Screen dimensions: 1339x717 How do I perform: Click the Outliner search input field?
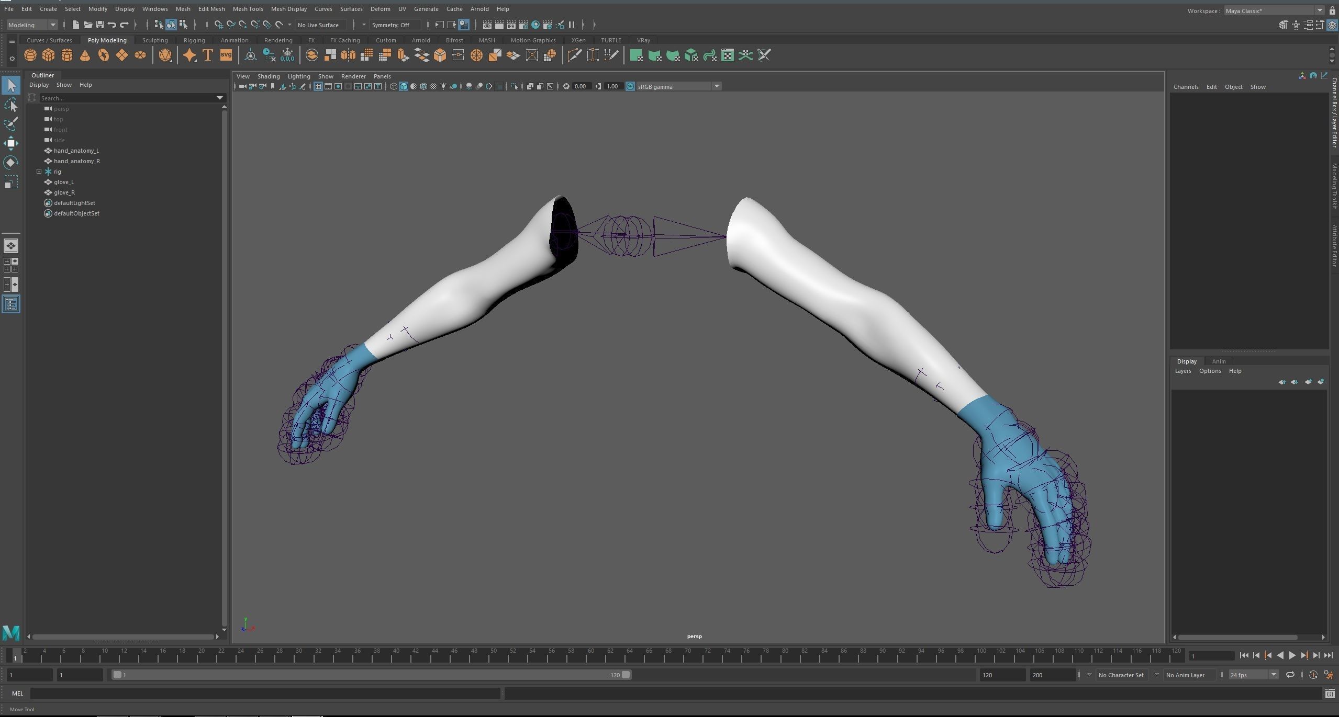pos(127,98)
